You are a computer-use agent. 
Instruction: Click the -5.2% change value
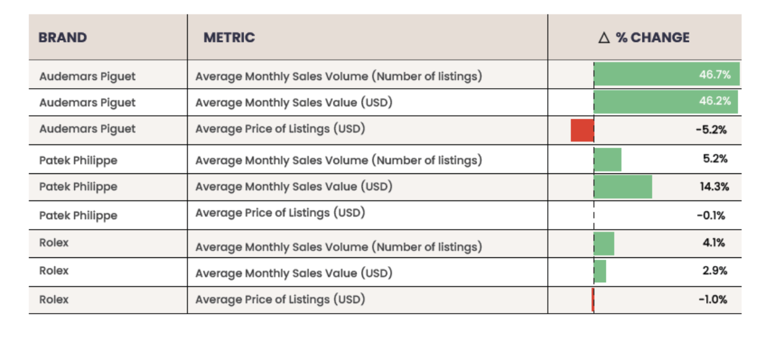711,130
